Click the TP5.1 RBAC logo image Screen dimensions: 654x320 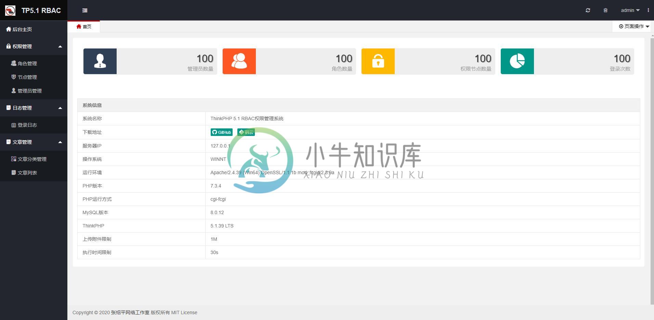(10, 11)
